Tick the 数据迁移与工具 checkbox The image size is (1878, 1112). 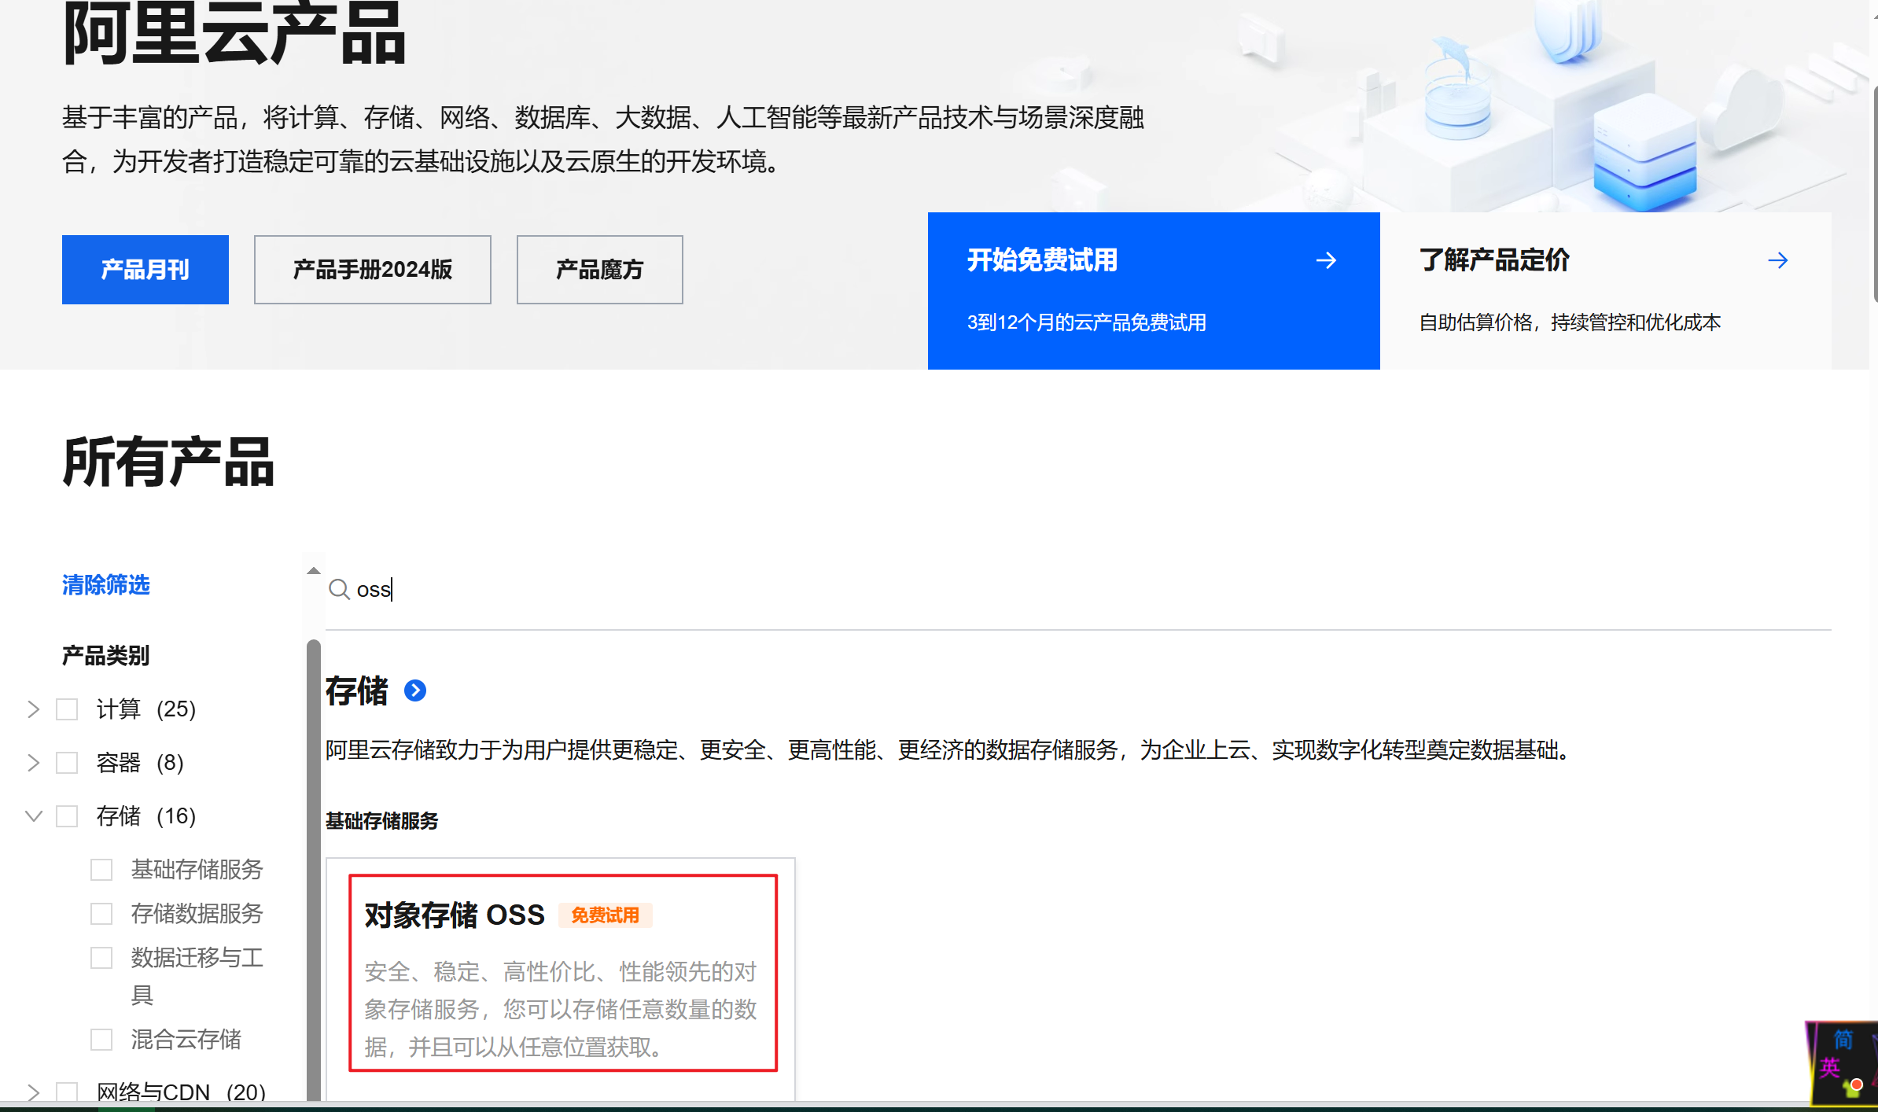coord(101,958)
